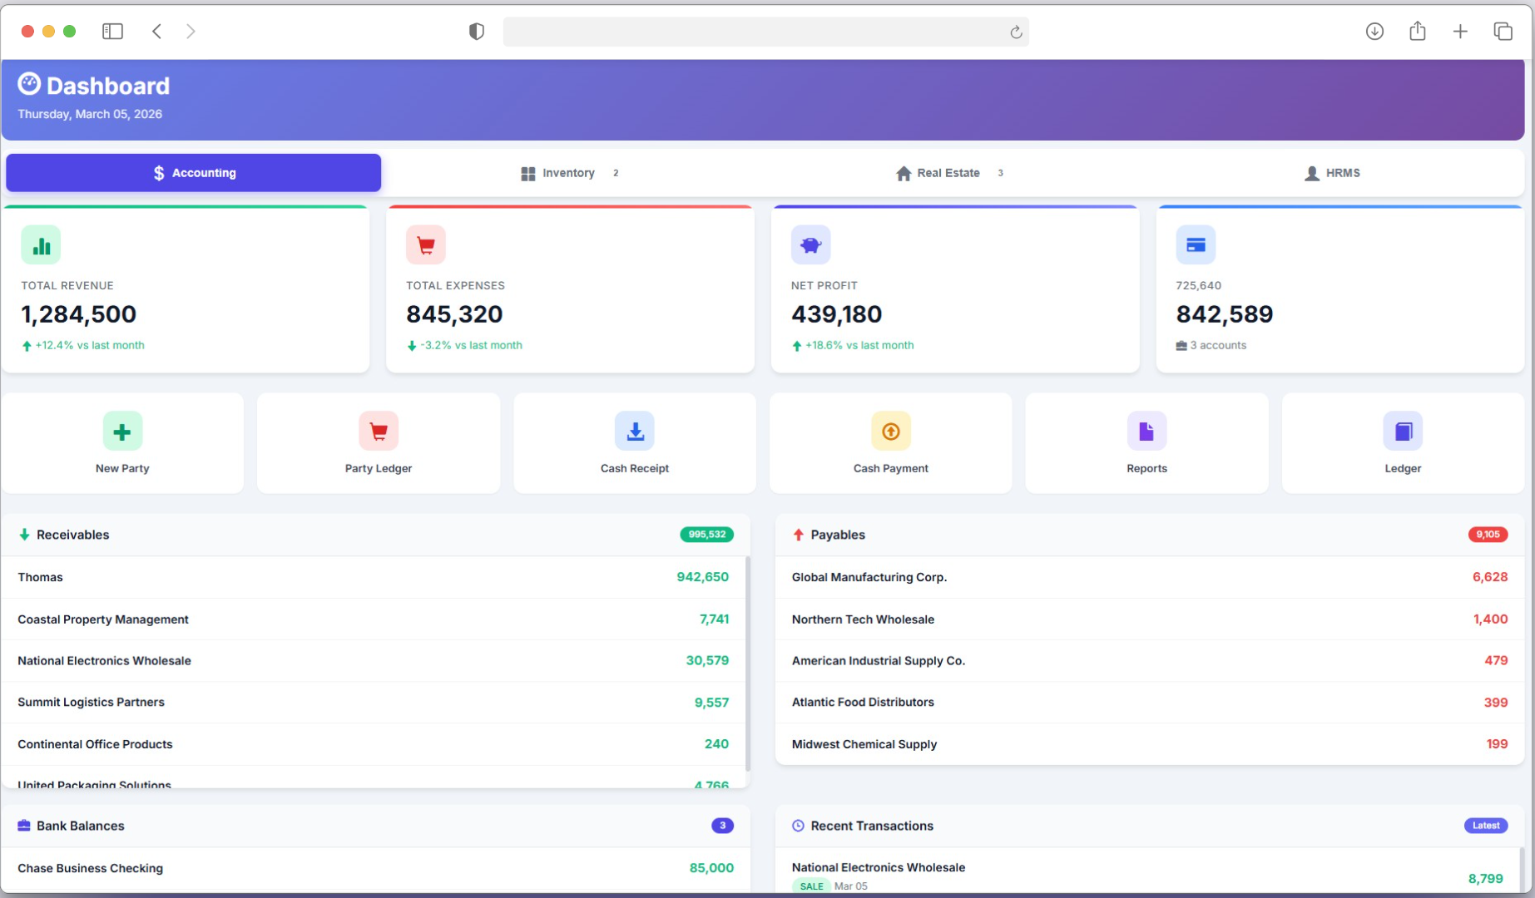Click the bank card icon on accounts card
Screen dimensions: 1535x898
point(1196,244)
